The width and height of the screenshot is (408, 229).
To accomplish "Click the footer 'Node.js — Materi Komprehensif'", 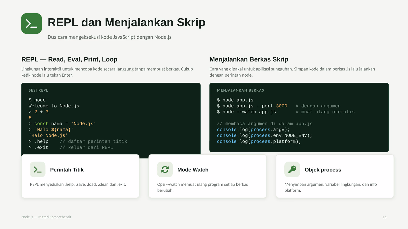I will [x=46, y=217].
